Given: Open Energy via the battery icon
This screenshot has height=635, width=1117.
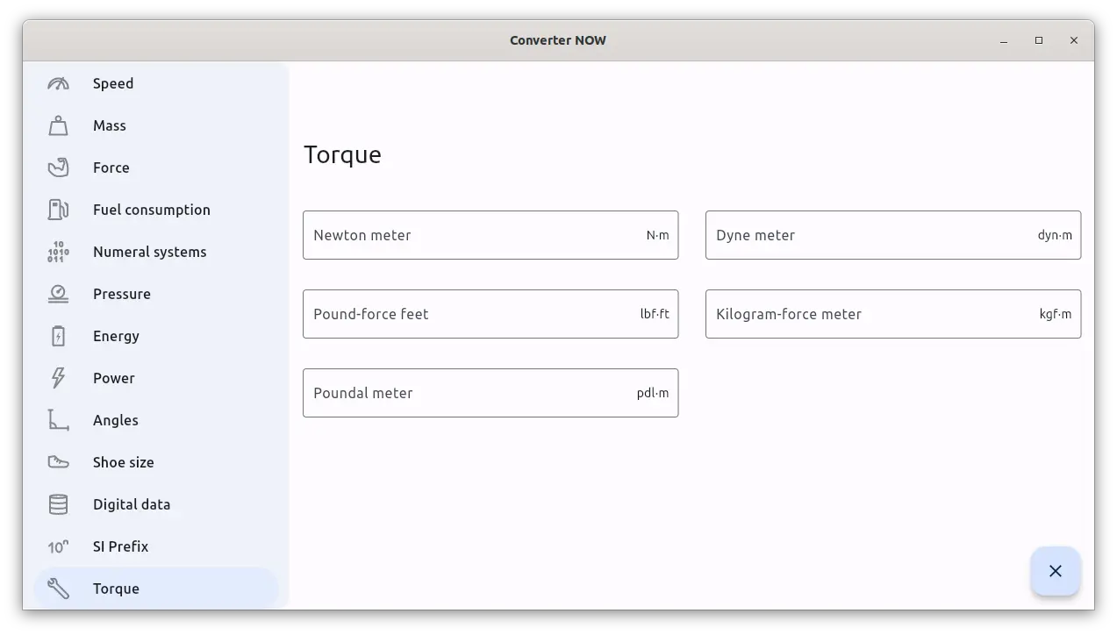Looking at the screenshot, I should tap(58, 336).
